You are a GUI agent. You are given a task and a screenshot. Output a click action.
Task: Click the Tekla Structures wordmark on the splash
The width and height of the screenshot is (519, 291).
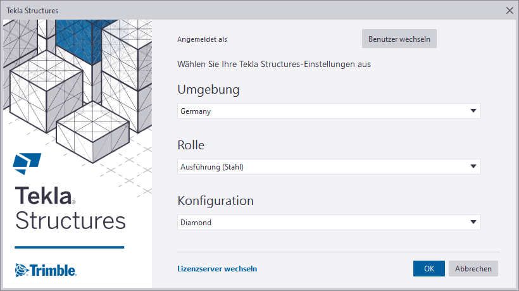(70, 209)
